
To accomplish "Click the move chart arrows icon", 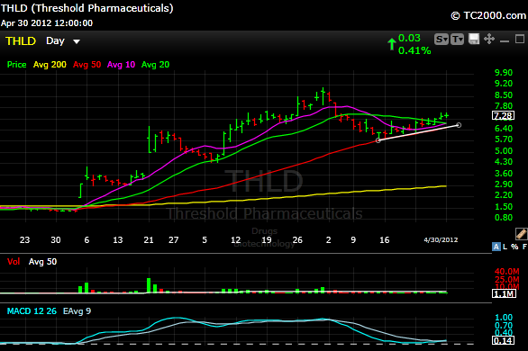I will click(489, 39).
